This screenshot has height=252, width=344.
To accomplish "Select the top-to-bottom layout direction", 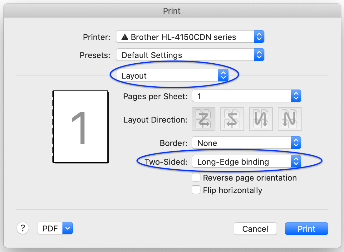I will 261,119.
